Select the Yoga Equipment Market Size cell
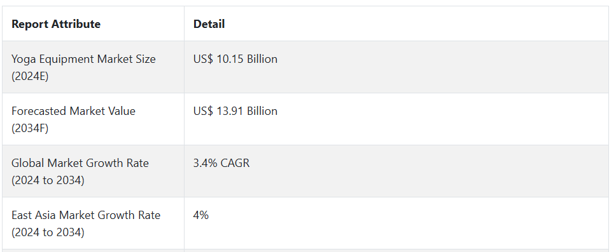This screenshot has width=616, height=252. (x=93, y=67)
